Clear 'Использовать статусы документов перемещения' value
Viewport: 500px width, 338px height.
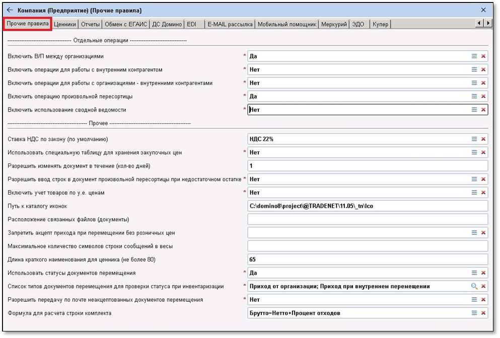(x=483, y=273)
